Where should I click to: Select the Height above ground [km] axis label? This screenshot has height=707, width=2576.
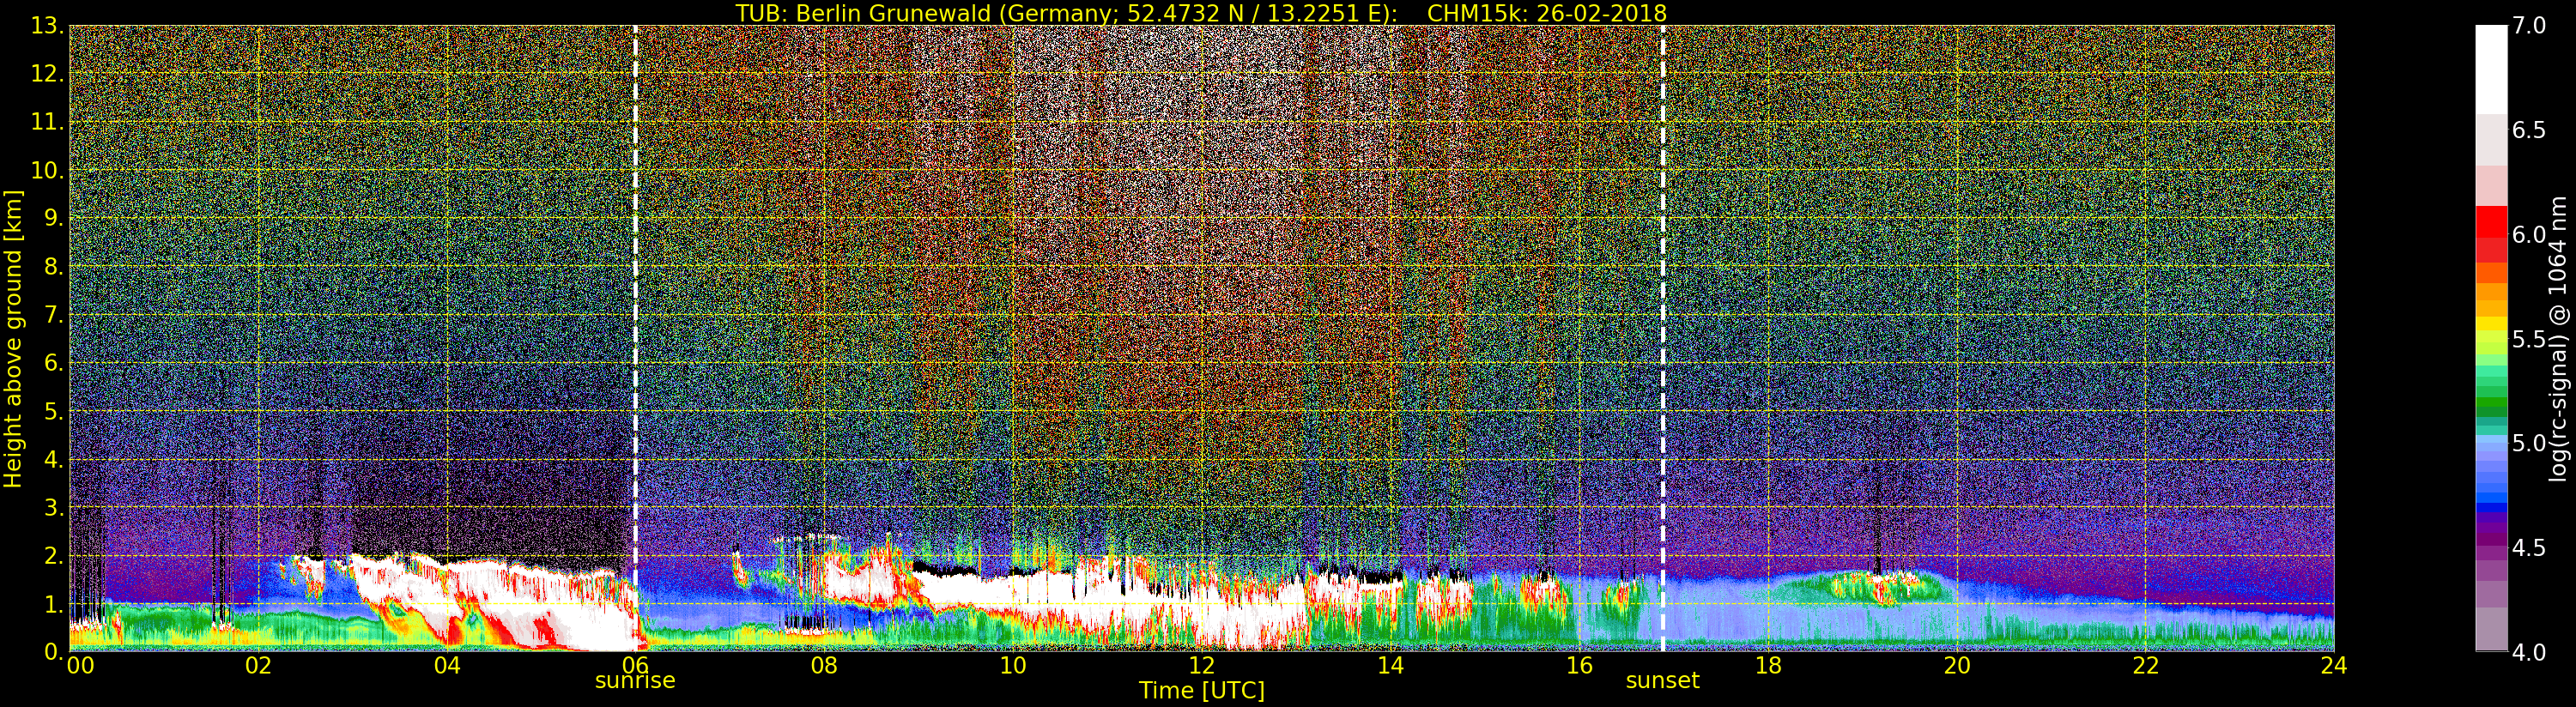point(13,338)
